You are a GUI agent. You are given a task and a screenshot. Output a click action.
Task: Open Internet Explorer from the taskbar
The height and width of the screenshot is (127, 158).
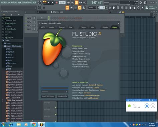pos(11,125)
